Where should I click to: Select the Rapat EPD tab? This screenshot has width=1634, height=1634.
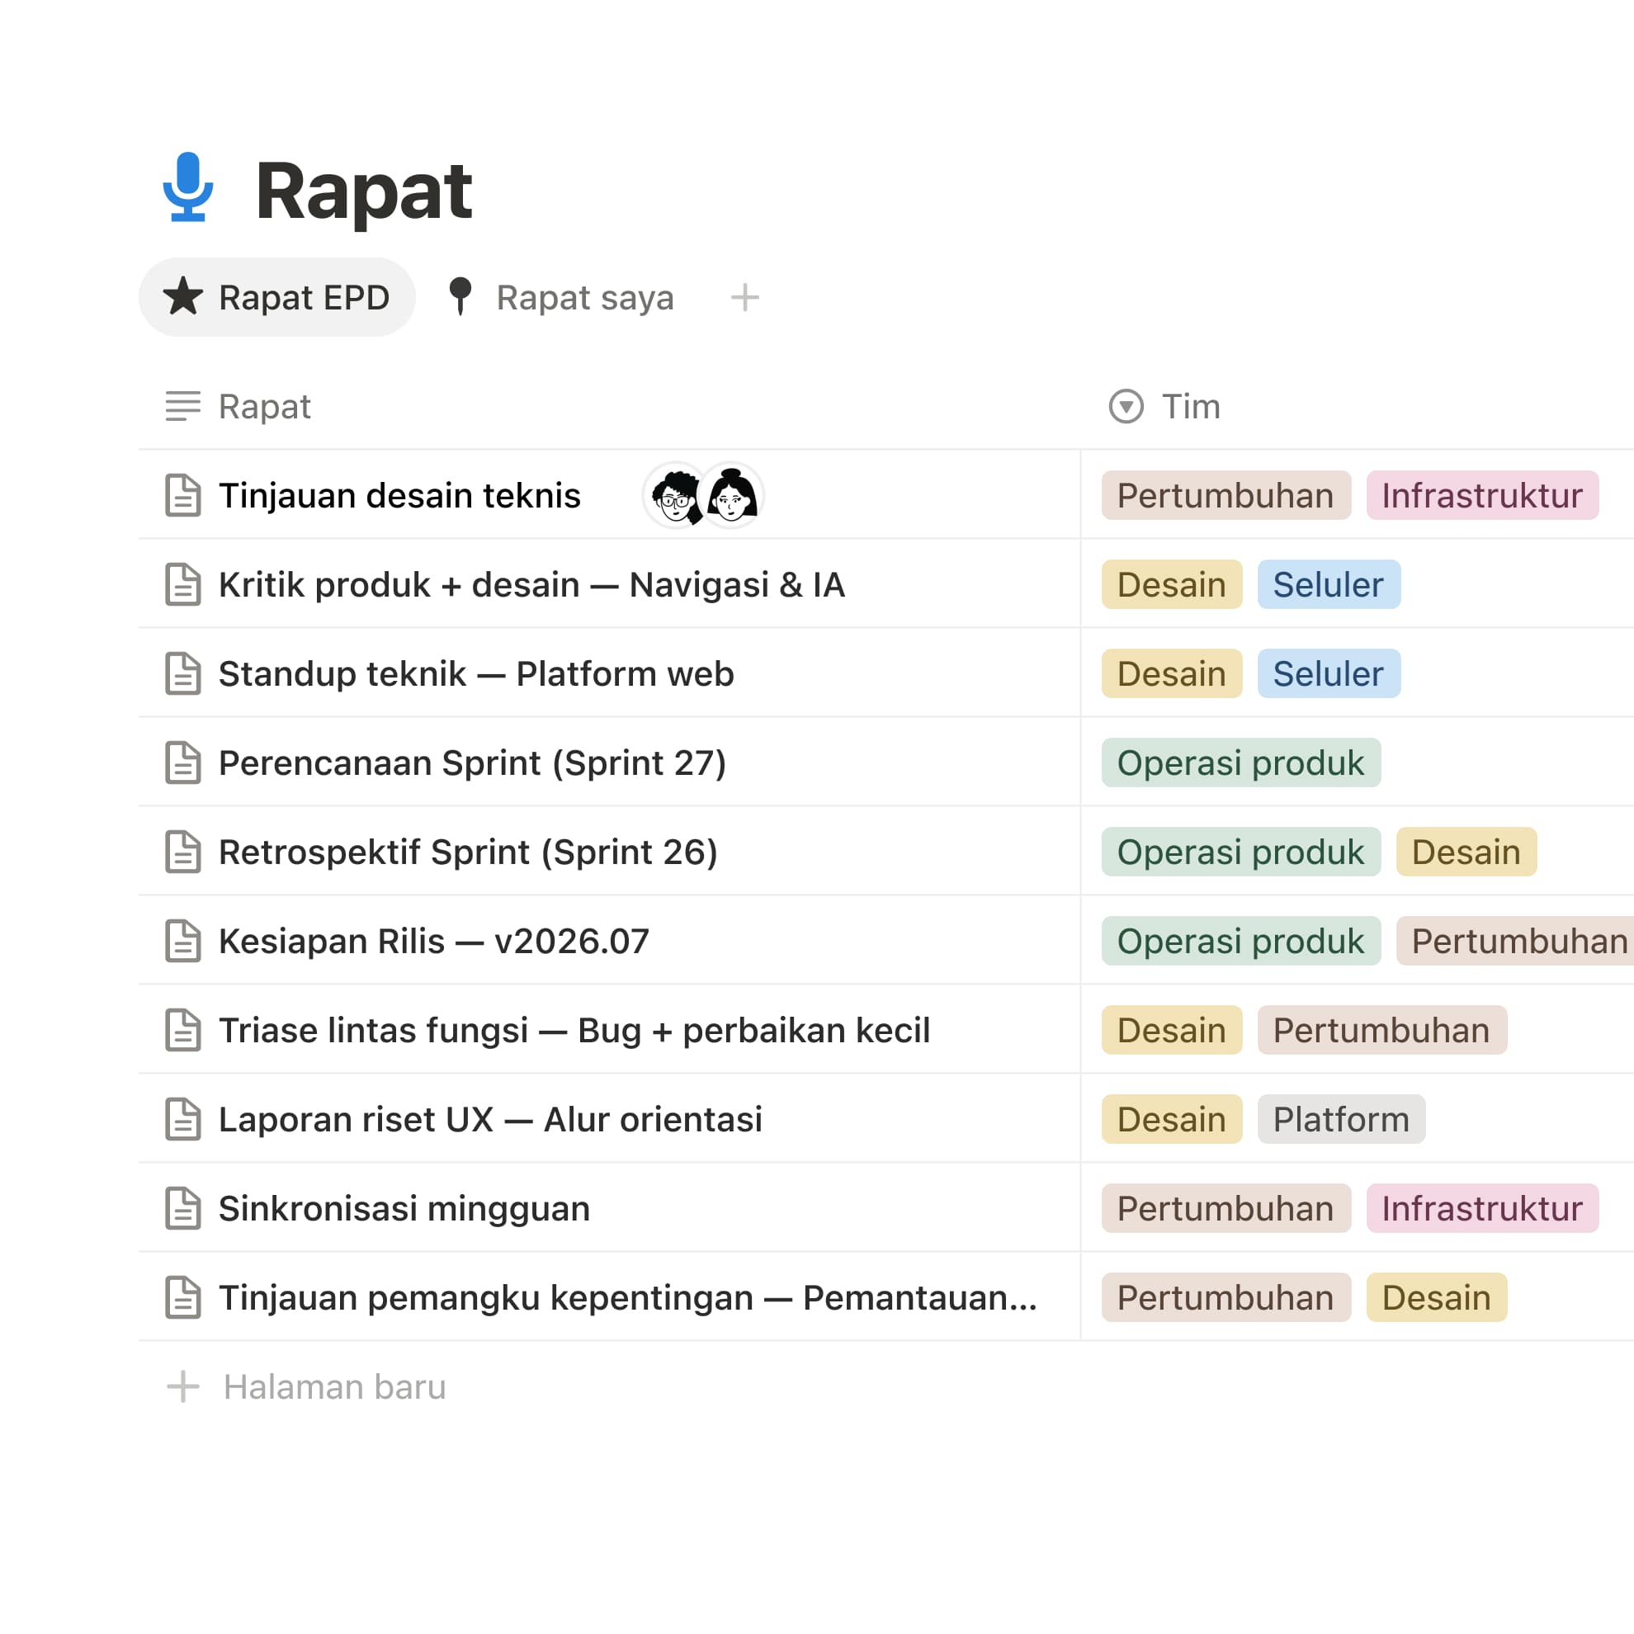[276, 298]
